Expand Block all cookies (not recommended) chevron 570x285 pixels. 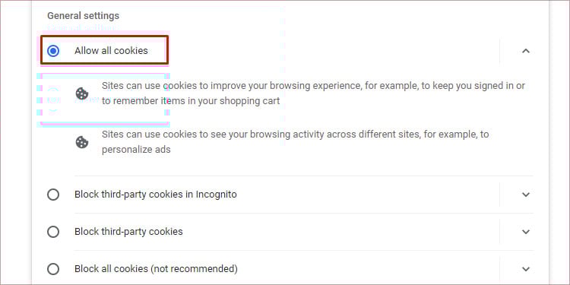(x=526, y=269)
